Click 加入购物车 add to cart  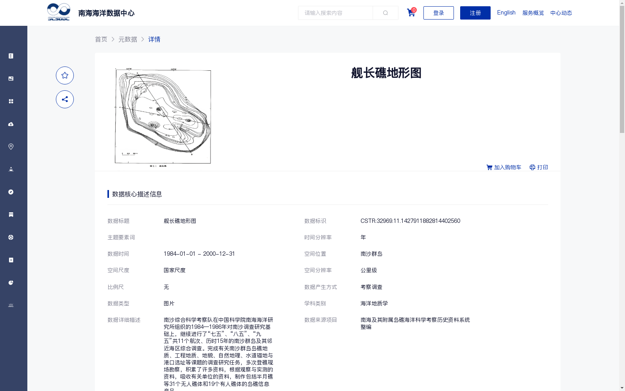tap(504, 167)
